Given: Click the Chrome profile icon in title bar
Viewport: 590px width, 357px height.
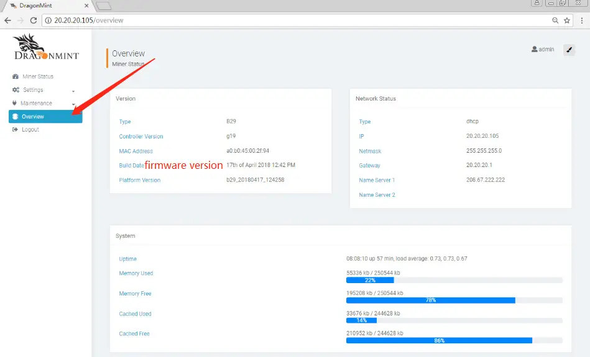Looking at the screenshot, I should (x=537, y=2).
